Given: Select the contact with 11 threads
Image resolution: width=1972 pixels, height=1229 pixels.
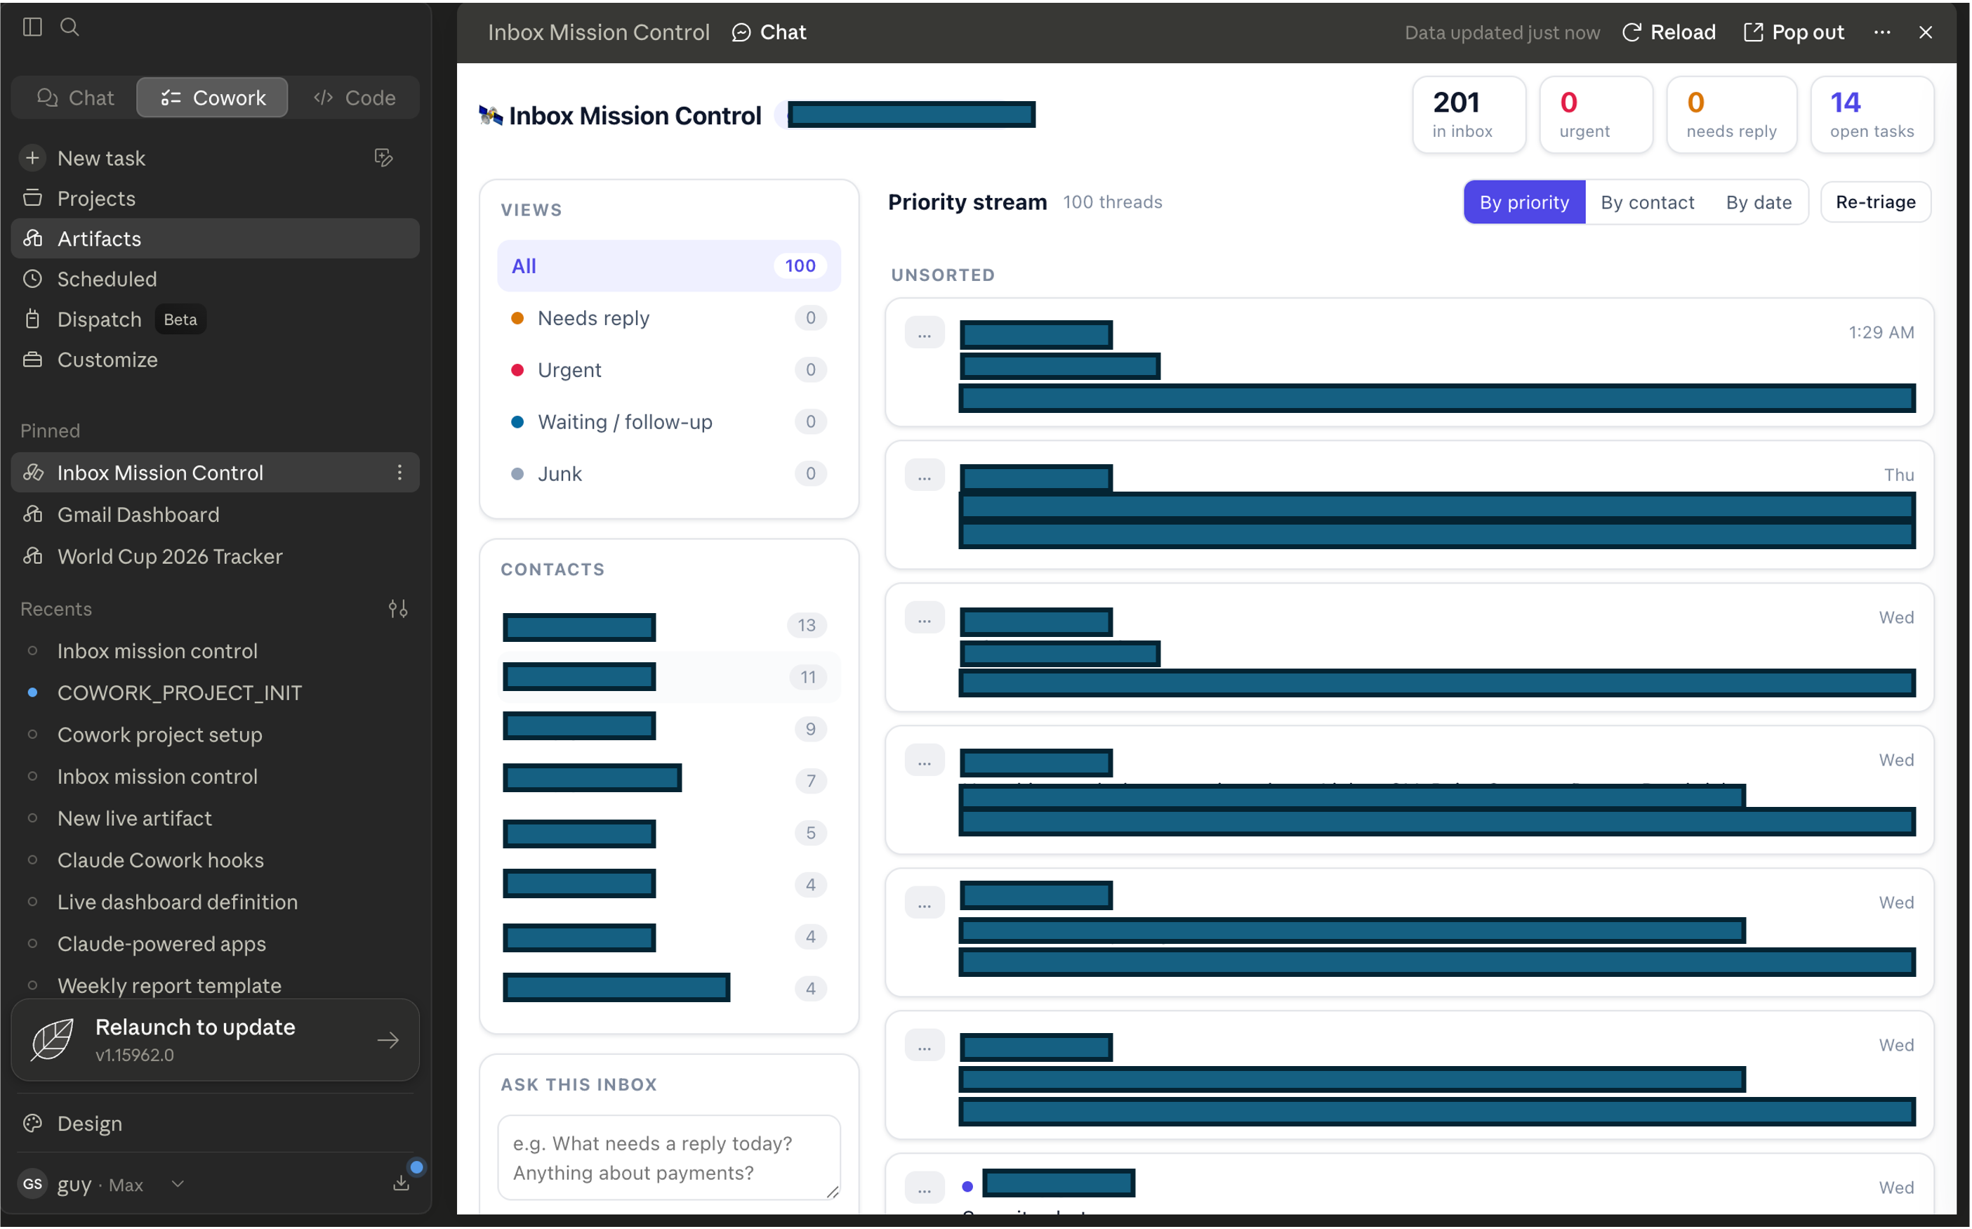Looking at the screenshot, I should point(669,678).
